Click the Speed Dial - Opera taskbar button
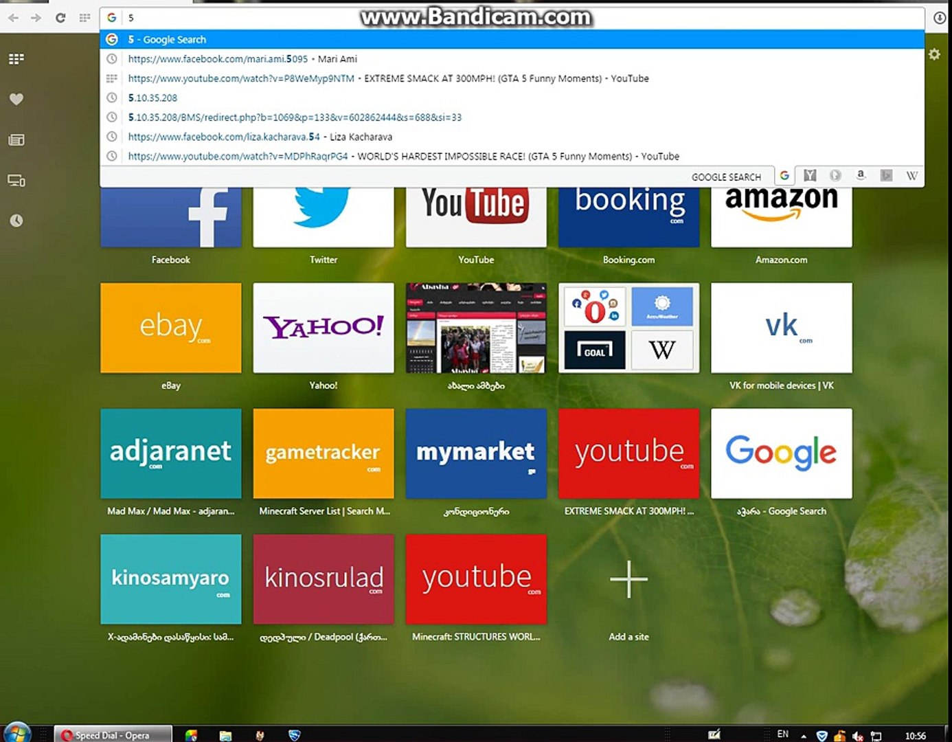 click(x=113, y=734)
